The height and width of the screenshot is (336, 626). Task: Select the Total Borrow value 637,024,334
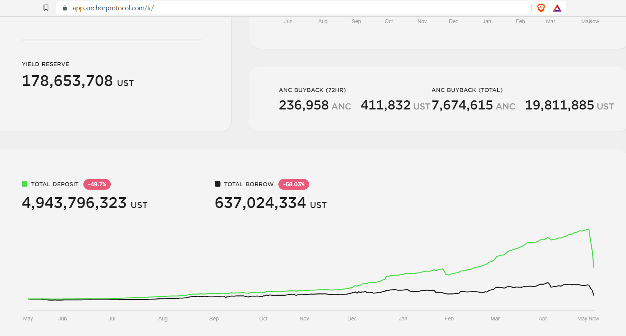click(x=260, y=203)
